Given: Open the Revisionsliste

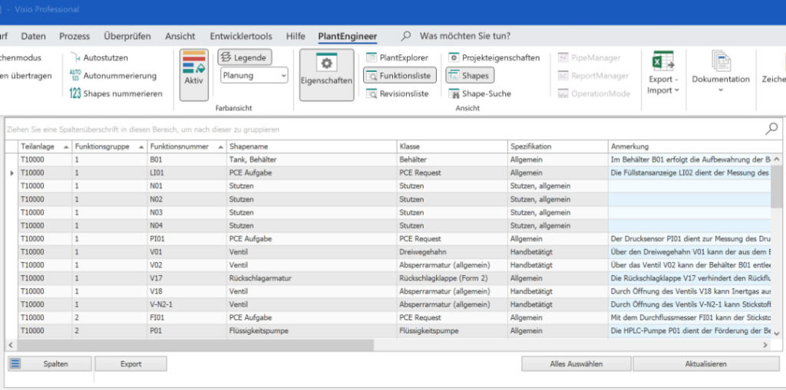Looking at the screenshot, I should 397,93.
